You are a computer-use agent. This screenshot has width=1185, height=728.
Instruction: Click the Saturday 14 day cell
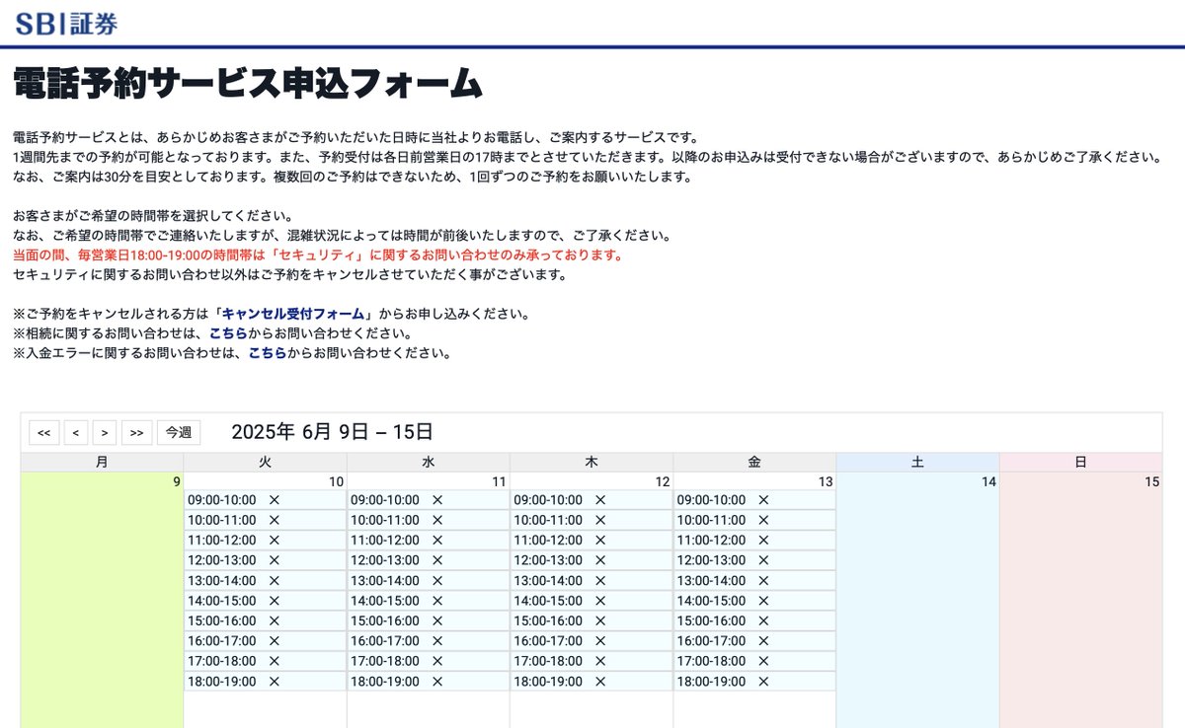(x=917, y=600)
